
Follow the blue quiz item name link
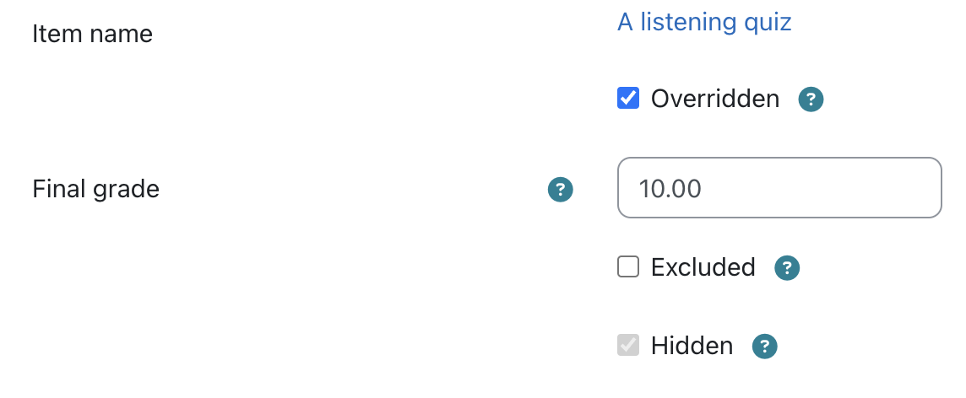pos(704,22)
